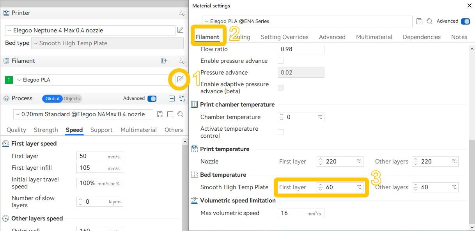Check Enable adaptive pressure advance (beta)
The image size is (475, 231).
coord(280,87)
